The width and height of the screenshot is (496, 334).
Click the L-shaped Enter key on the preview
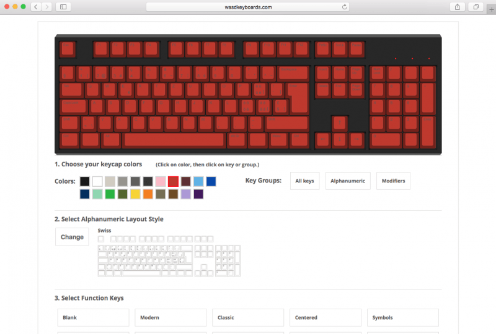tap(298, 98)
